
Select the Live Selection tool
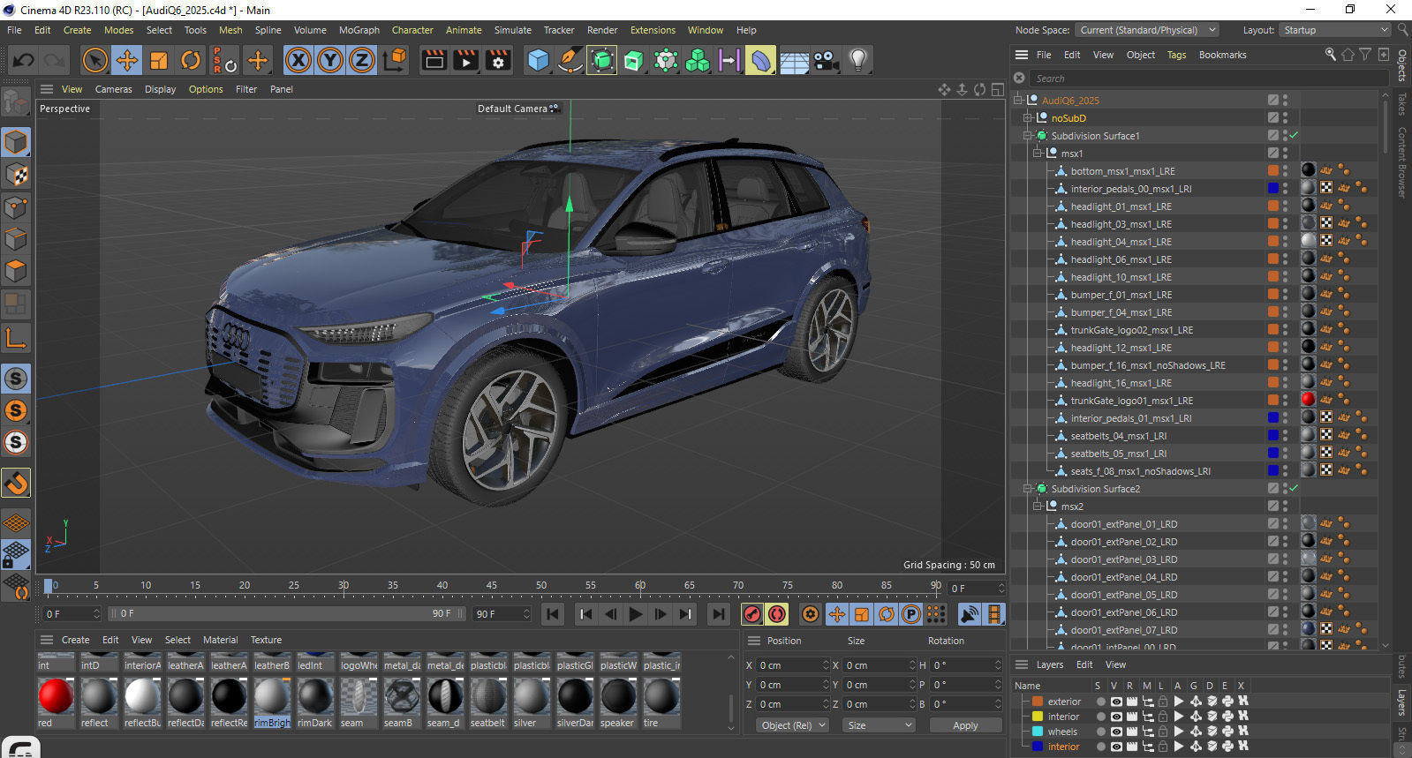point(94,60)
